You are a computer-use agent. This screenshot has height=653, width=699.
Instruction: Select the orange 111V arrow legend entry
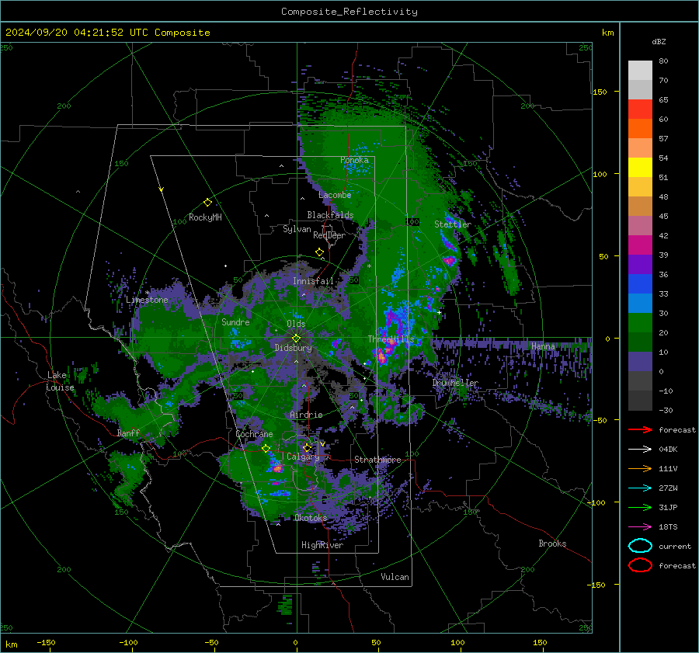(640, 468)
